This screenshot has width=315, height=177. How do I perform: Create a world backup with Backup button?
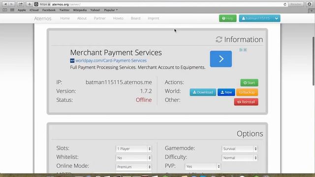pos(247,92)
